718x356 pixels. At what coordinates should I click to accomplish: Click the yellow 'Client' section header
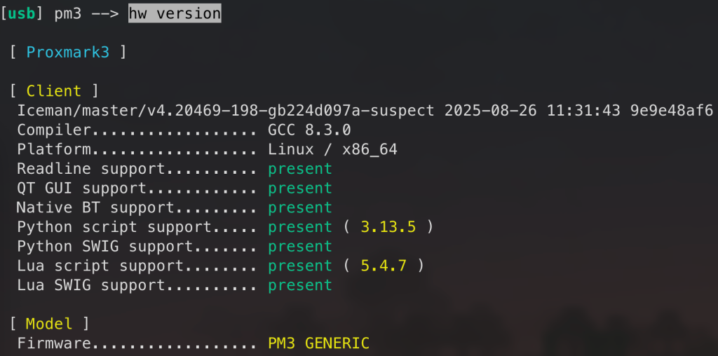tap(54, 91)
